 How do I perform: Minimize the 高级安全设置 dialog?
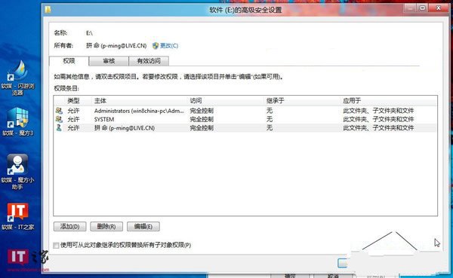[x=410, y=8]
